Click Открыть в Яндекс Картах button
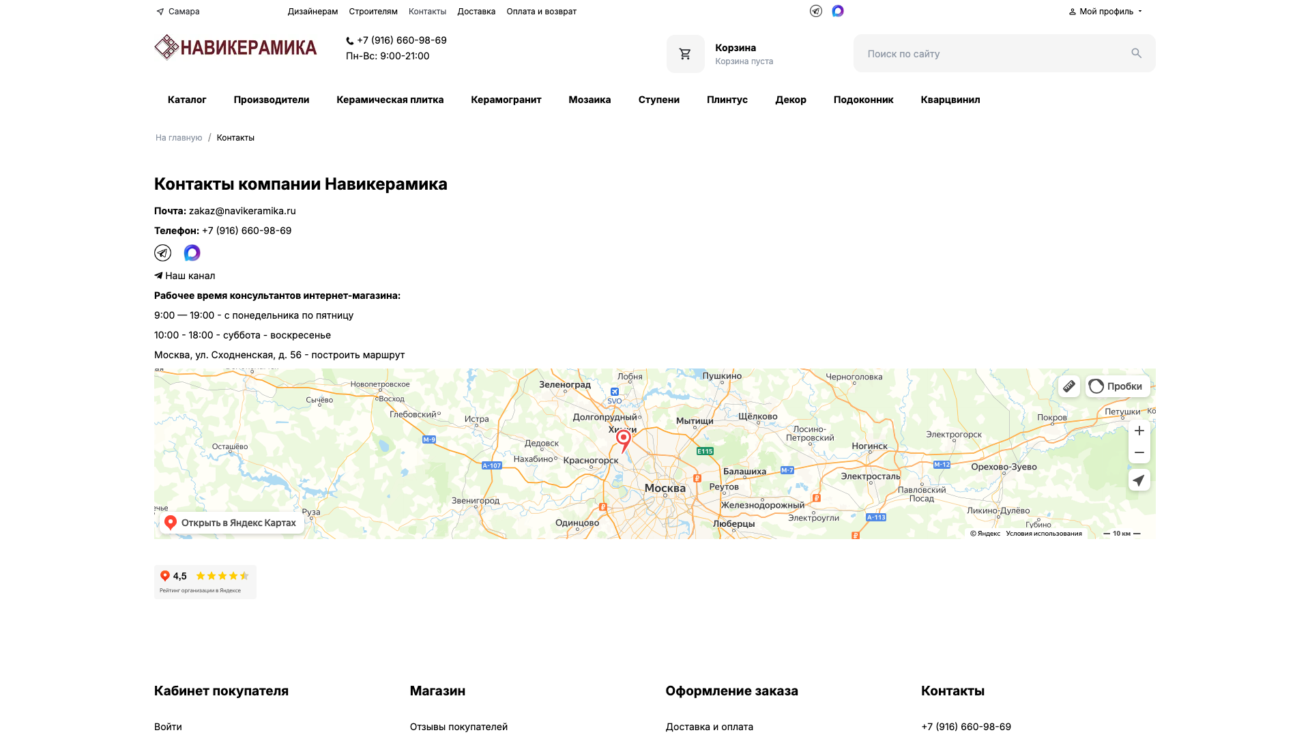Image resolution: width=1310 pixels, height=737 pixels. [x=232, y=523]
